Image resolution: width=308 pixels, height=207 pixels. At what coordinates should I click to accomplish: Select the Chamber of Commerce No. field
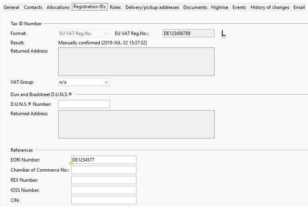[103, 170]
